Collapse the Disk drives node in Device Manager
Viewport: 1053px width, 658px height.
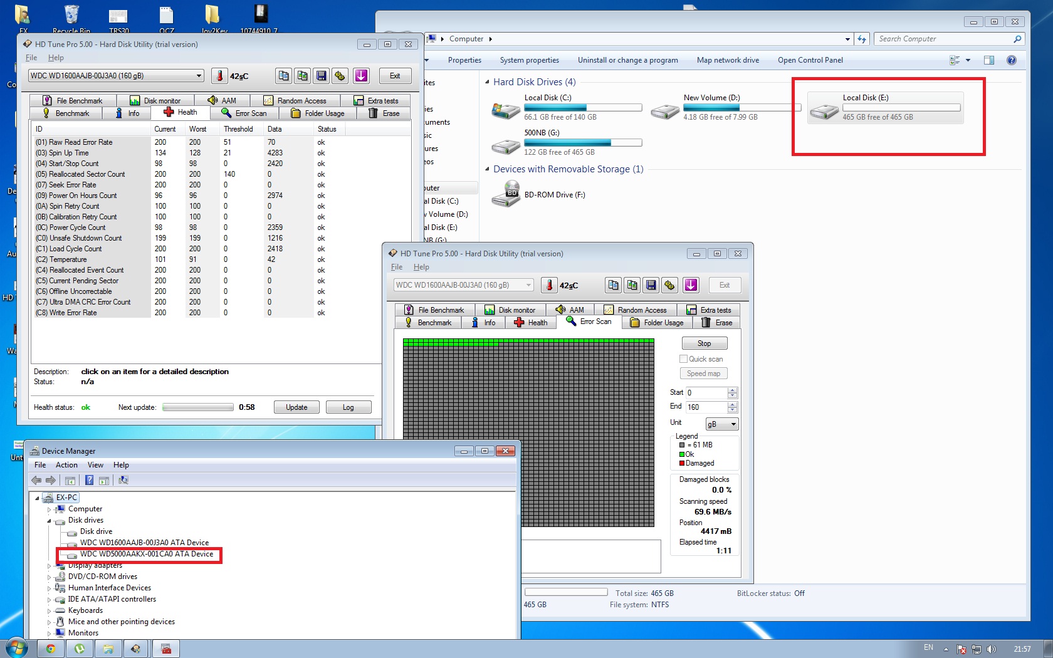point(49,521)
